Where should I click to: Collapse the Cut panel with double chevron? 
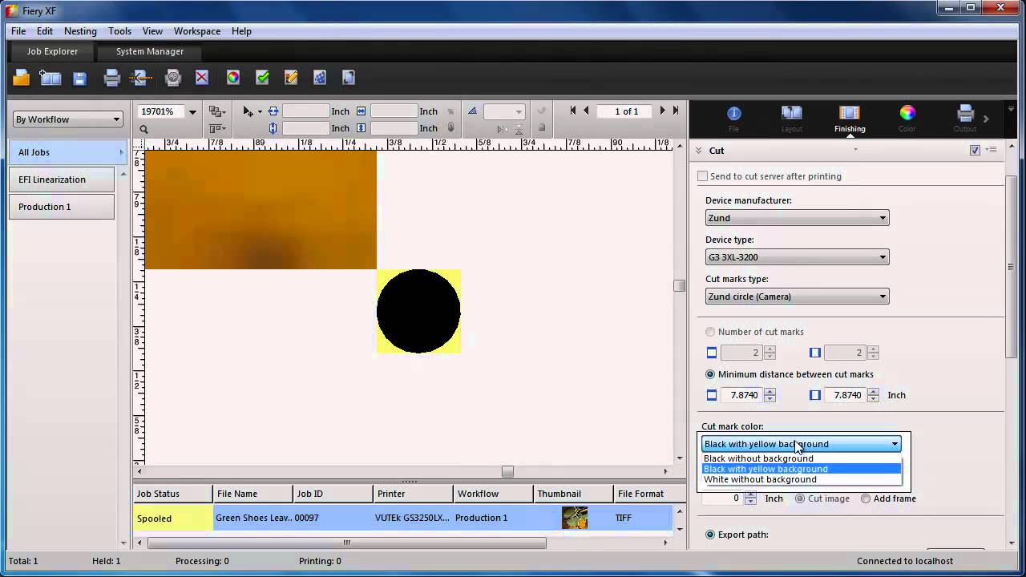point(698,150)
